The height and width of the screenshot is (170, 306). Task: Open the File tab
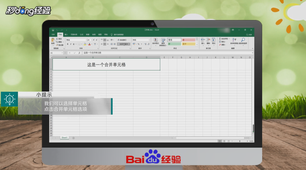coord(53,34)
